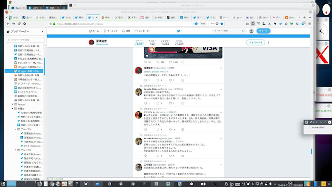The width and height of the screenshot is (332, 187).
Task: Open the file manager icon in taskbar
Action: click(98, 184)
